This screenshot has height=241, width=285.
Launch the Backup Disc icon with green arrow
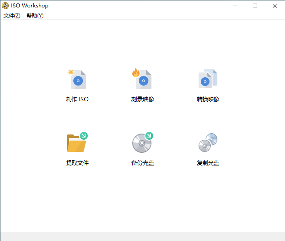(142, 143)
